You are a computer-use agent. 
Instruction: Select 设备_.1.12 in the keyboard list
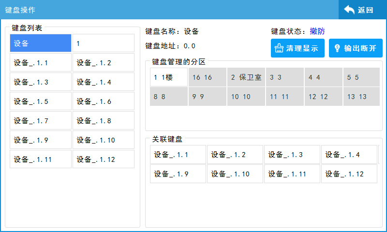[x=104, y=159]
